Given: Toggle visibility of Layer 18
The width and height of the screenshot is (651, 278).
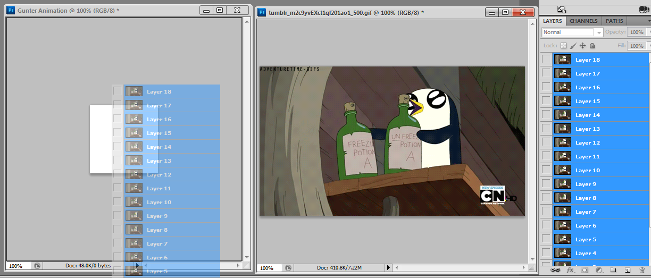Looking at the screenshot, I should (546, 60).
